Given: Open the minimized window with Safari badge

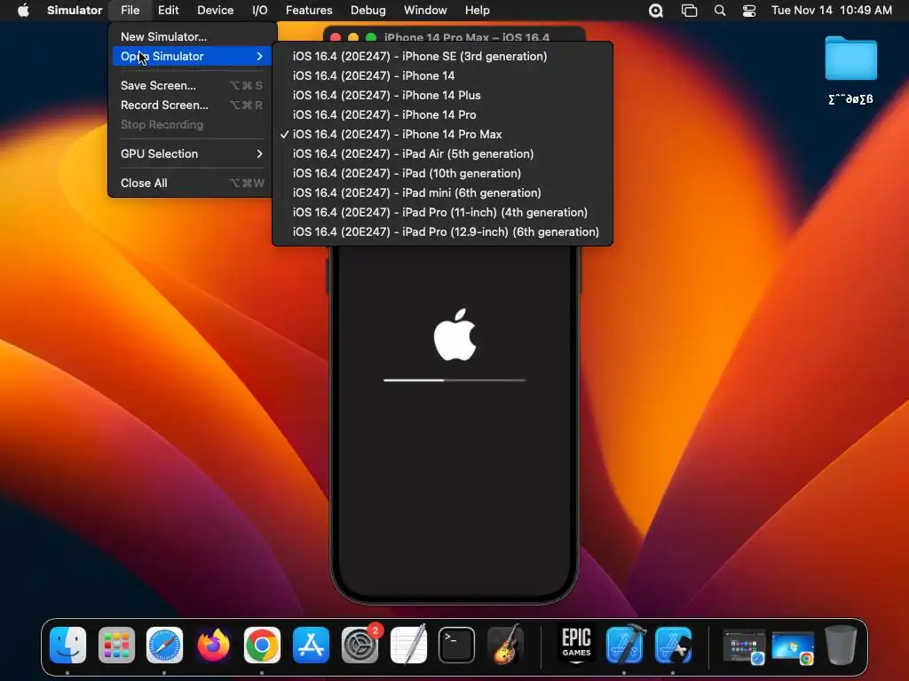Looking at the screenshot, I should tap(744, 646).
